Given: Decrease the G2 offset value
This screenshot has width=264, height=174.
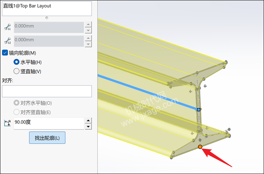Looking at the screenshot, I should 88,44.
